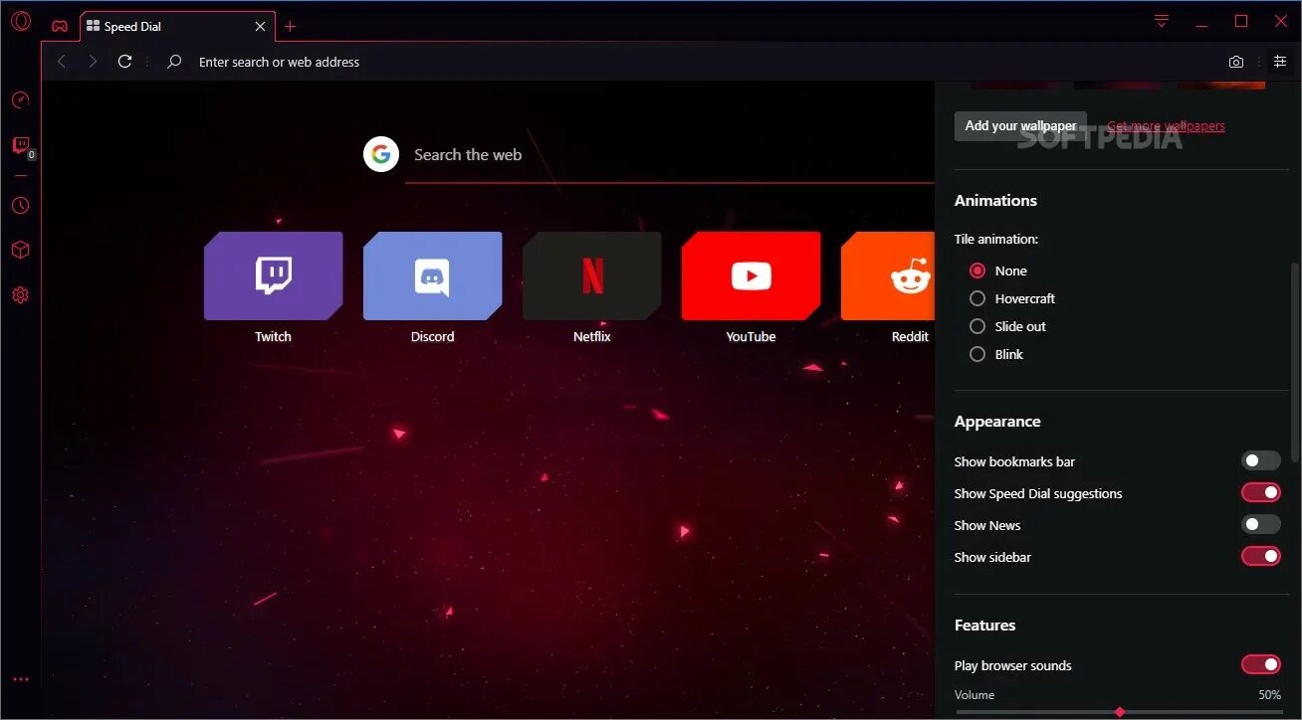Viewport: 1302px width, 720px height.
Task: Adjust the Volume slider handle
Action: (1120, 712)
